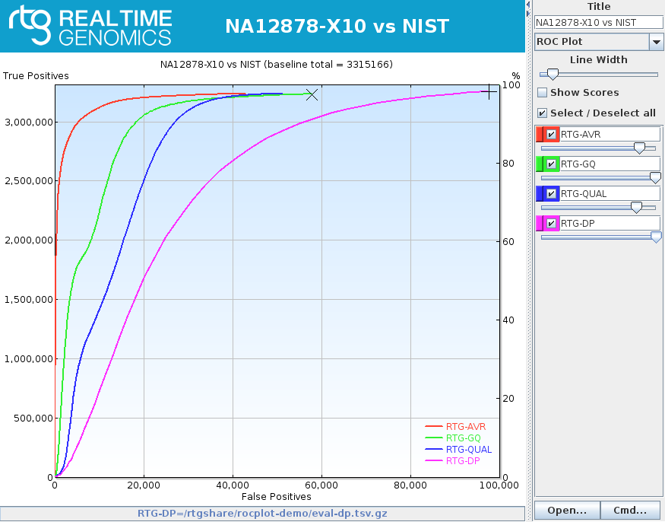Click the Line Width slider thumb
Viewport: 665px width, 522px height.
tap(553, 75)
